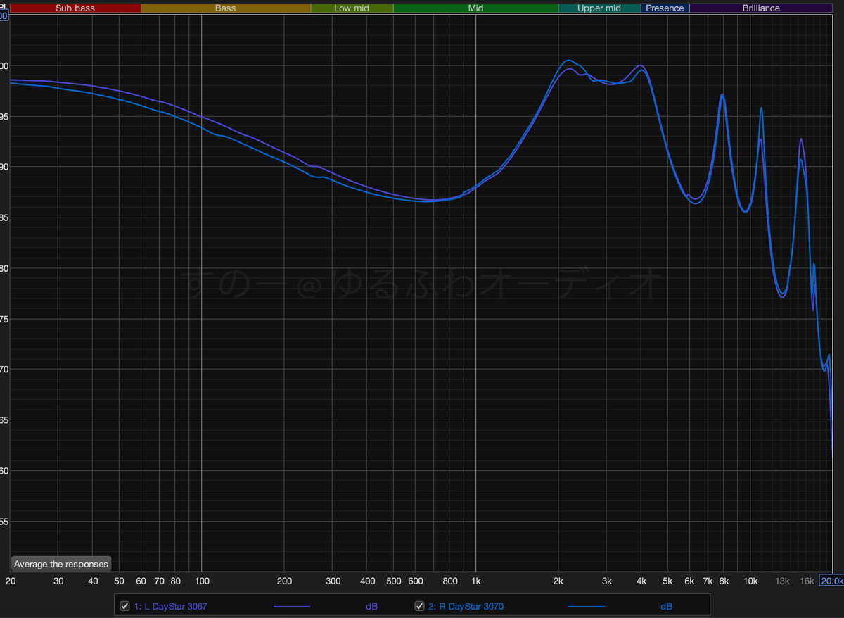Viewport: 844px width, 618px height.
Task: Click the dB value of the R DayStar trace
Action: point(666,606)
